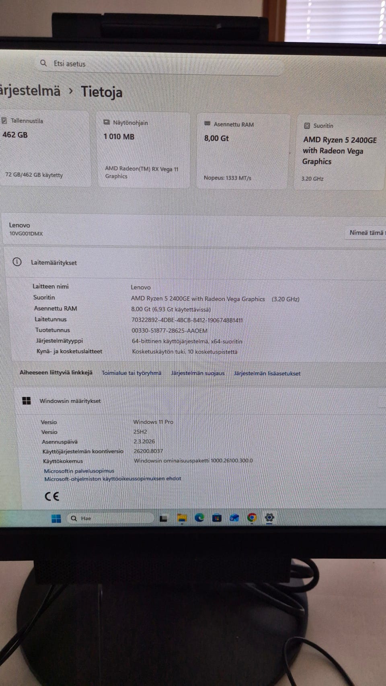Open Task View from the taskbar
Viewport: 386px width, 686px height.
pos(163,518)
